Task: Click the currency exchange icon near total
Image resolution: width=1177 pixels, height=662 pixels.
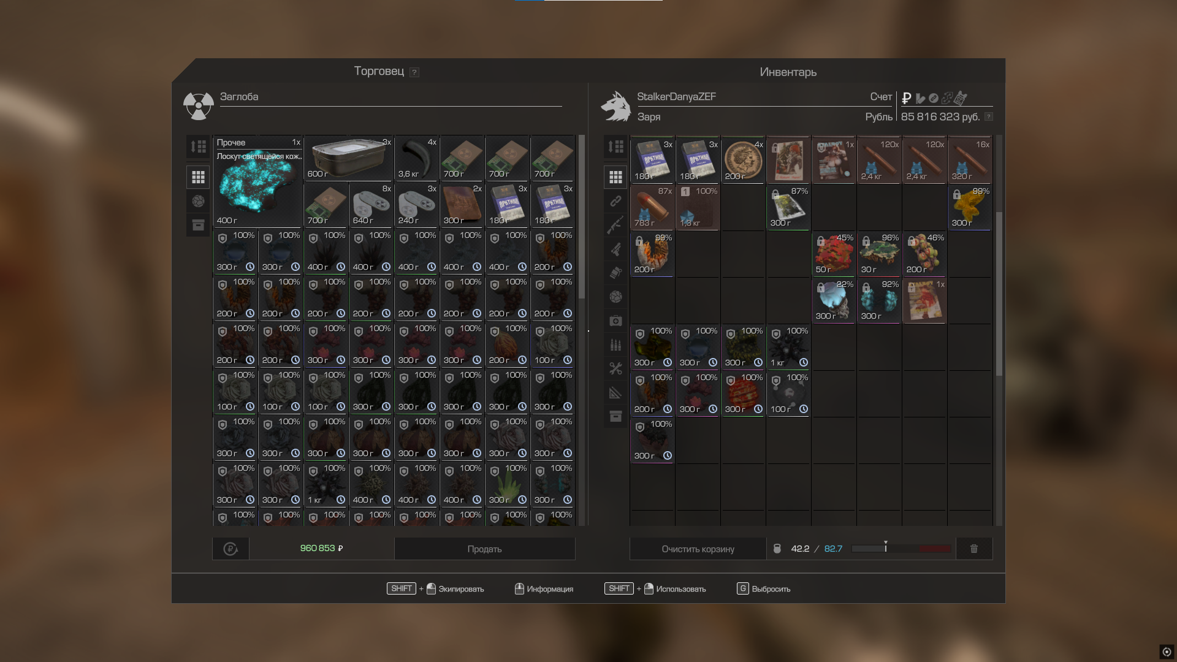Action: [x=230, y=549]
